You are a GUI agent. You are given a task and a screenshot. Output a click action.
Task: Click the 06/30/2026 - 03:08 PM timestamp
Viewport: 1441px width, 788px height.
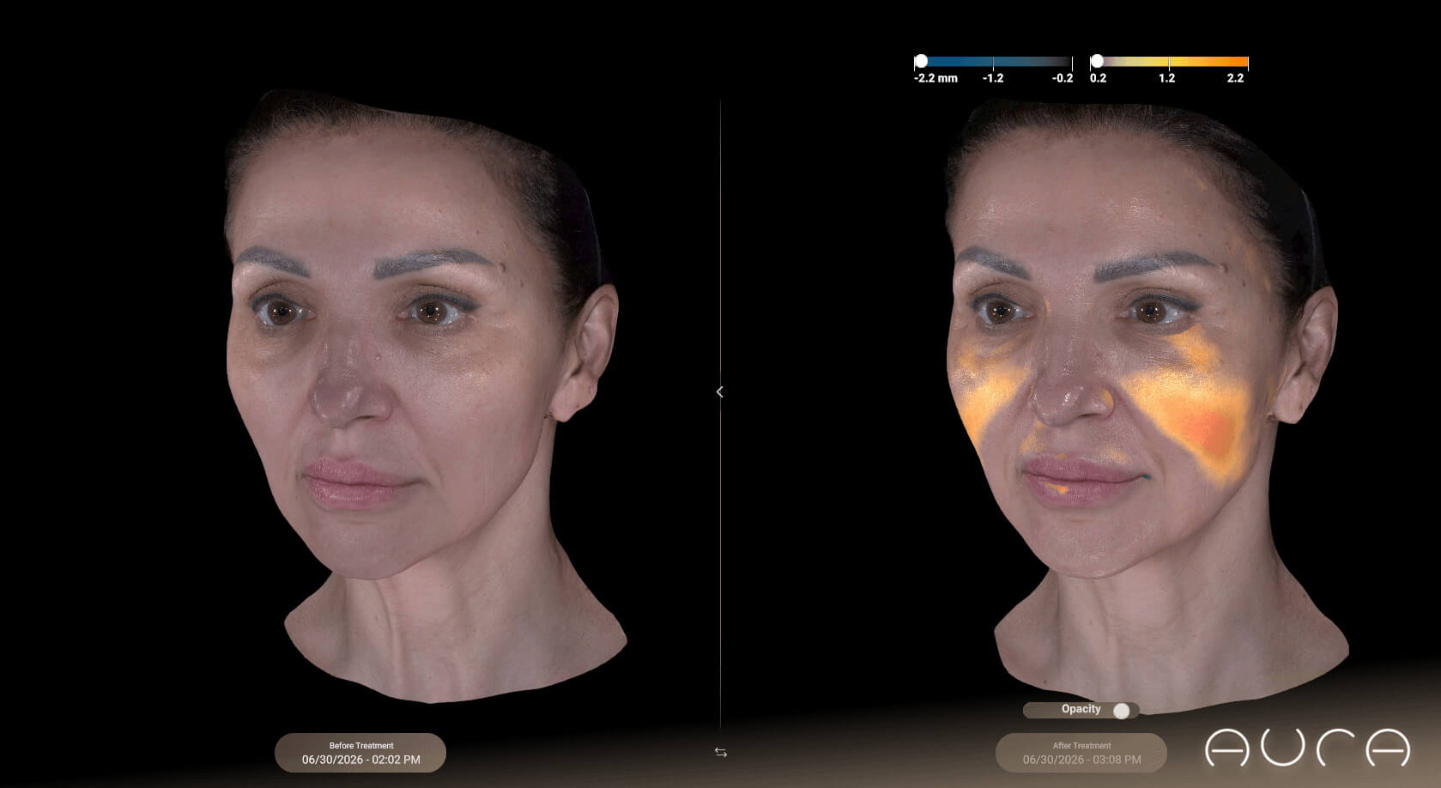[1081, 760]
